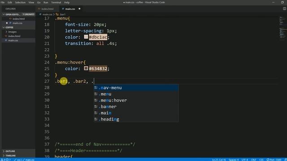Click the line number 27 in gutter
Image resolution: width=287 pixels, height=161 pixels.
(x=47, y=81)
